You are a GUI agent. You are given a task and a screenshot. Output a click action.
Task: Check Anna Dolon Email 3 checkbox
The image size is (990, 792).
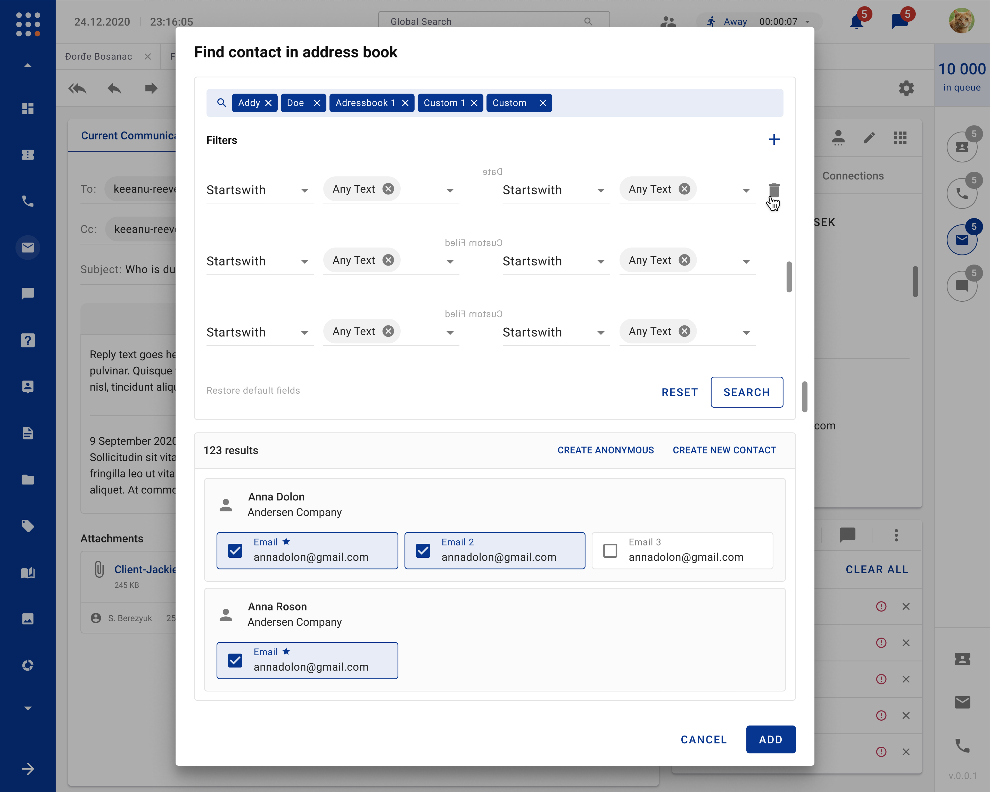pos(610,550)
